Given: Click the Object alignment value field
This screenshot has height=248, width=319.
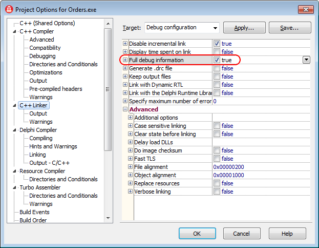Looking at the screenshot, I should (261, 175).
